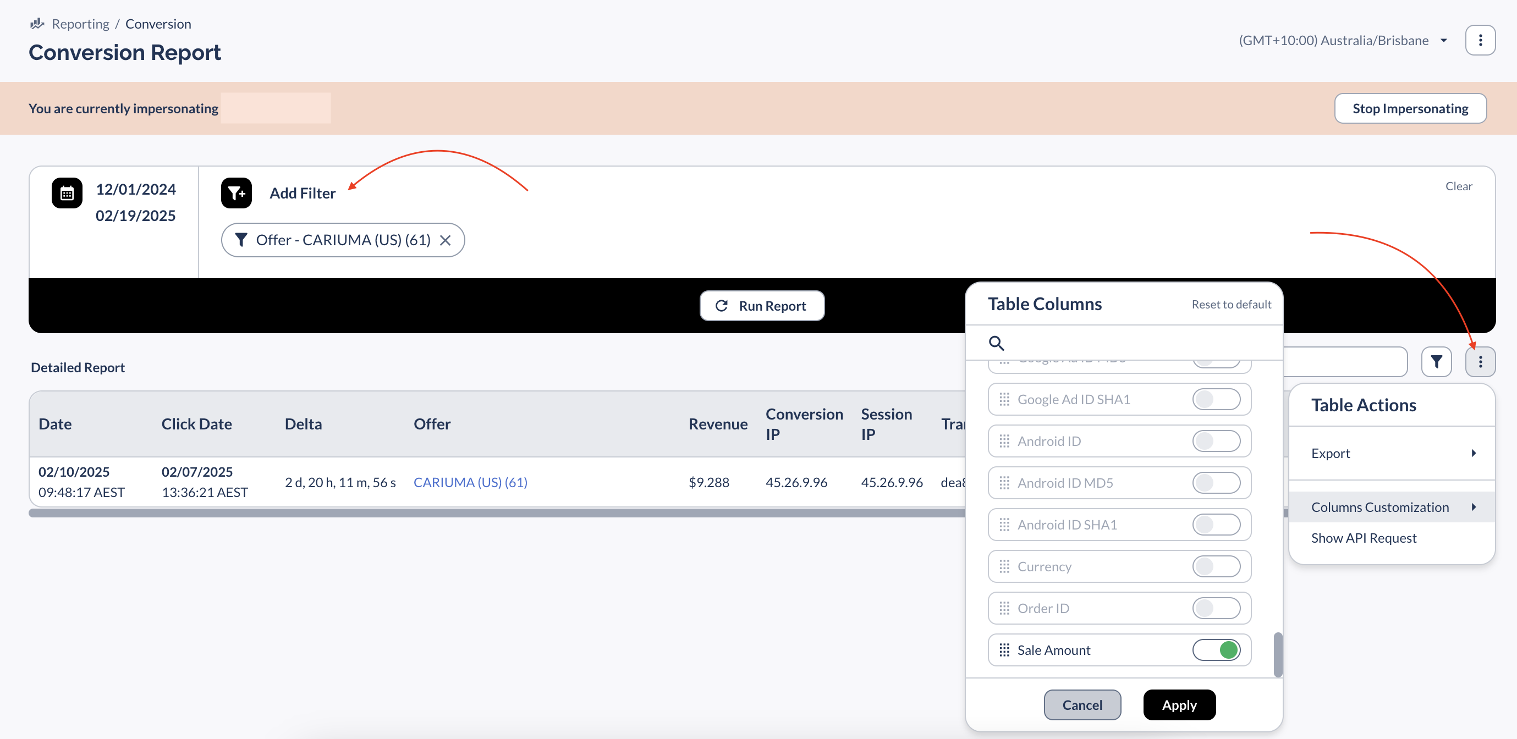Image resolution: width=1517 pixels, height=739 pixels.
Task: Disable the Sale Amount column toggle
Action: [x=1216, y=649]
